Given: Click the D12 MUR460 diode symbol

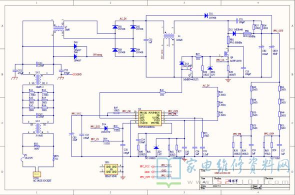Looking at the screenshot, I should [x=234, y=33].
